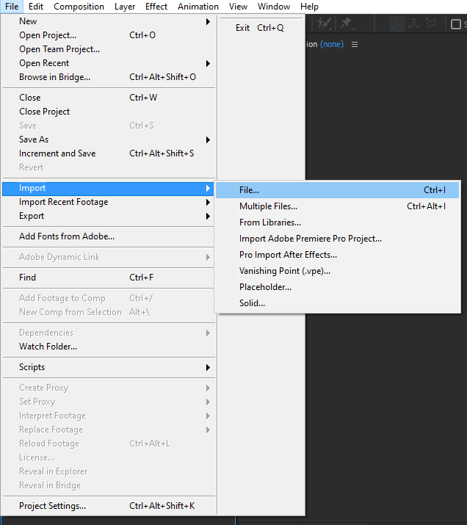Select Multiple Files... import option
The width and height of the screenshot is (467, 525).
[268, 206]
